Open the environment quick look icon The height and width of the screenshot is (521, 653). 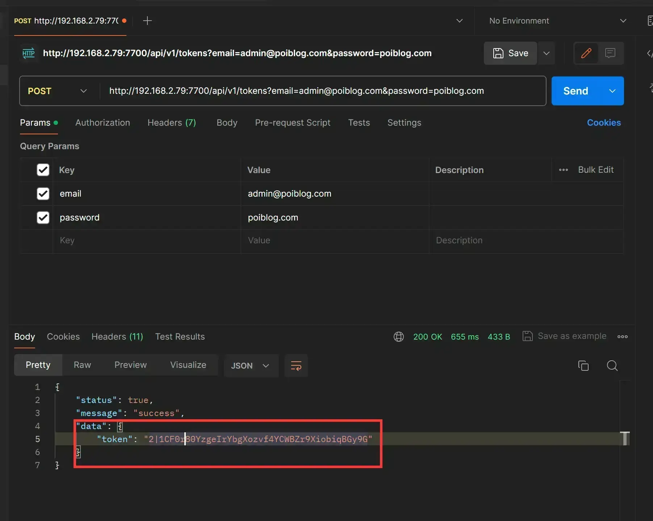pyautogui.click(x=650, y=21)
